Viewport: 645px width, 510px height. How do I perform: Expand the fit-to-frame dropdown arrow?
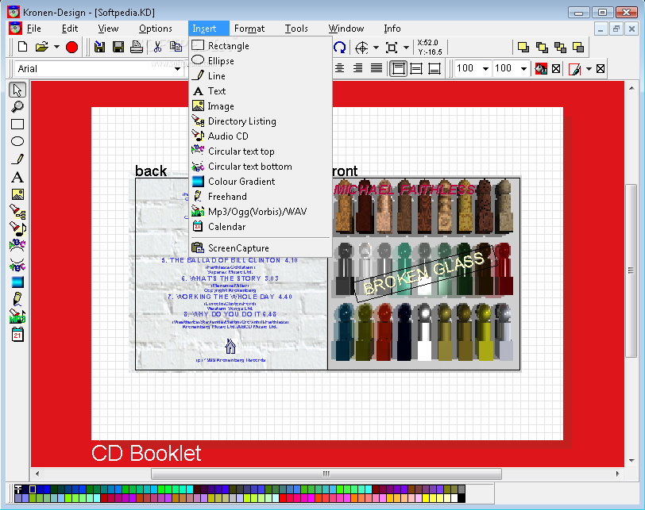pyautogui.click(x=406, y=48)
